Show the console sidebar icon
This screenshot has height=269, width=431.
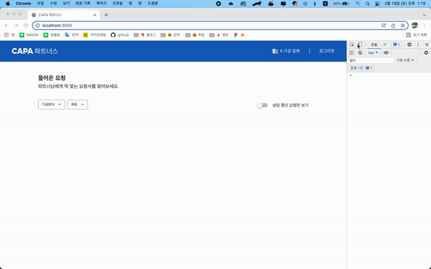click(351, 52)
